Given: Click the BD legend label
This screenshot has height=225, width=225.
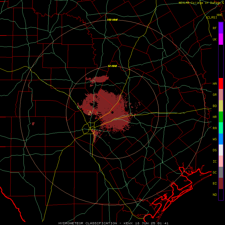Looking at the screenshot, I should pyautogui.click(x=214, y=106).
